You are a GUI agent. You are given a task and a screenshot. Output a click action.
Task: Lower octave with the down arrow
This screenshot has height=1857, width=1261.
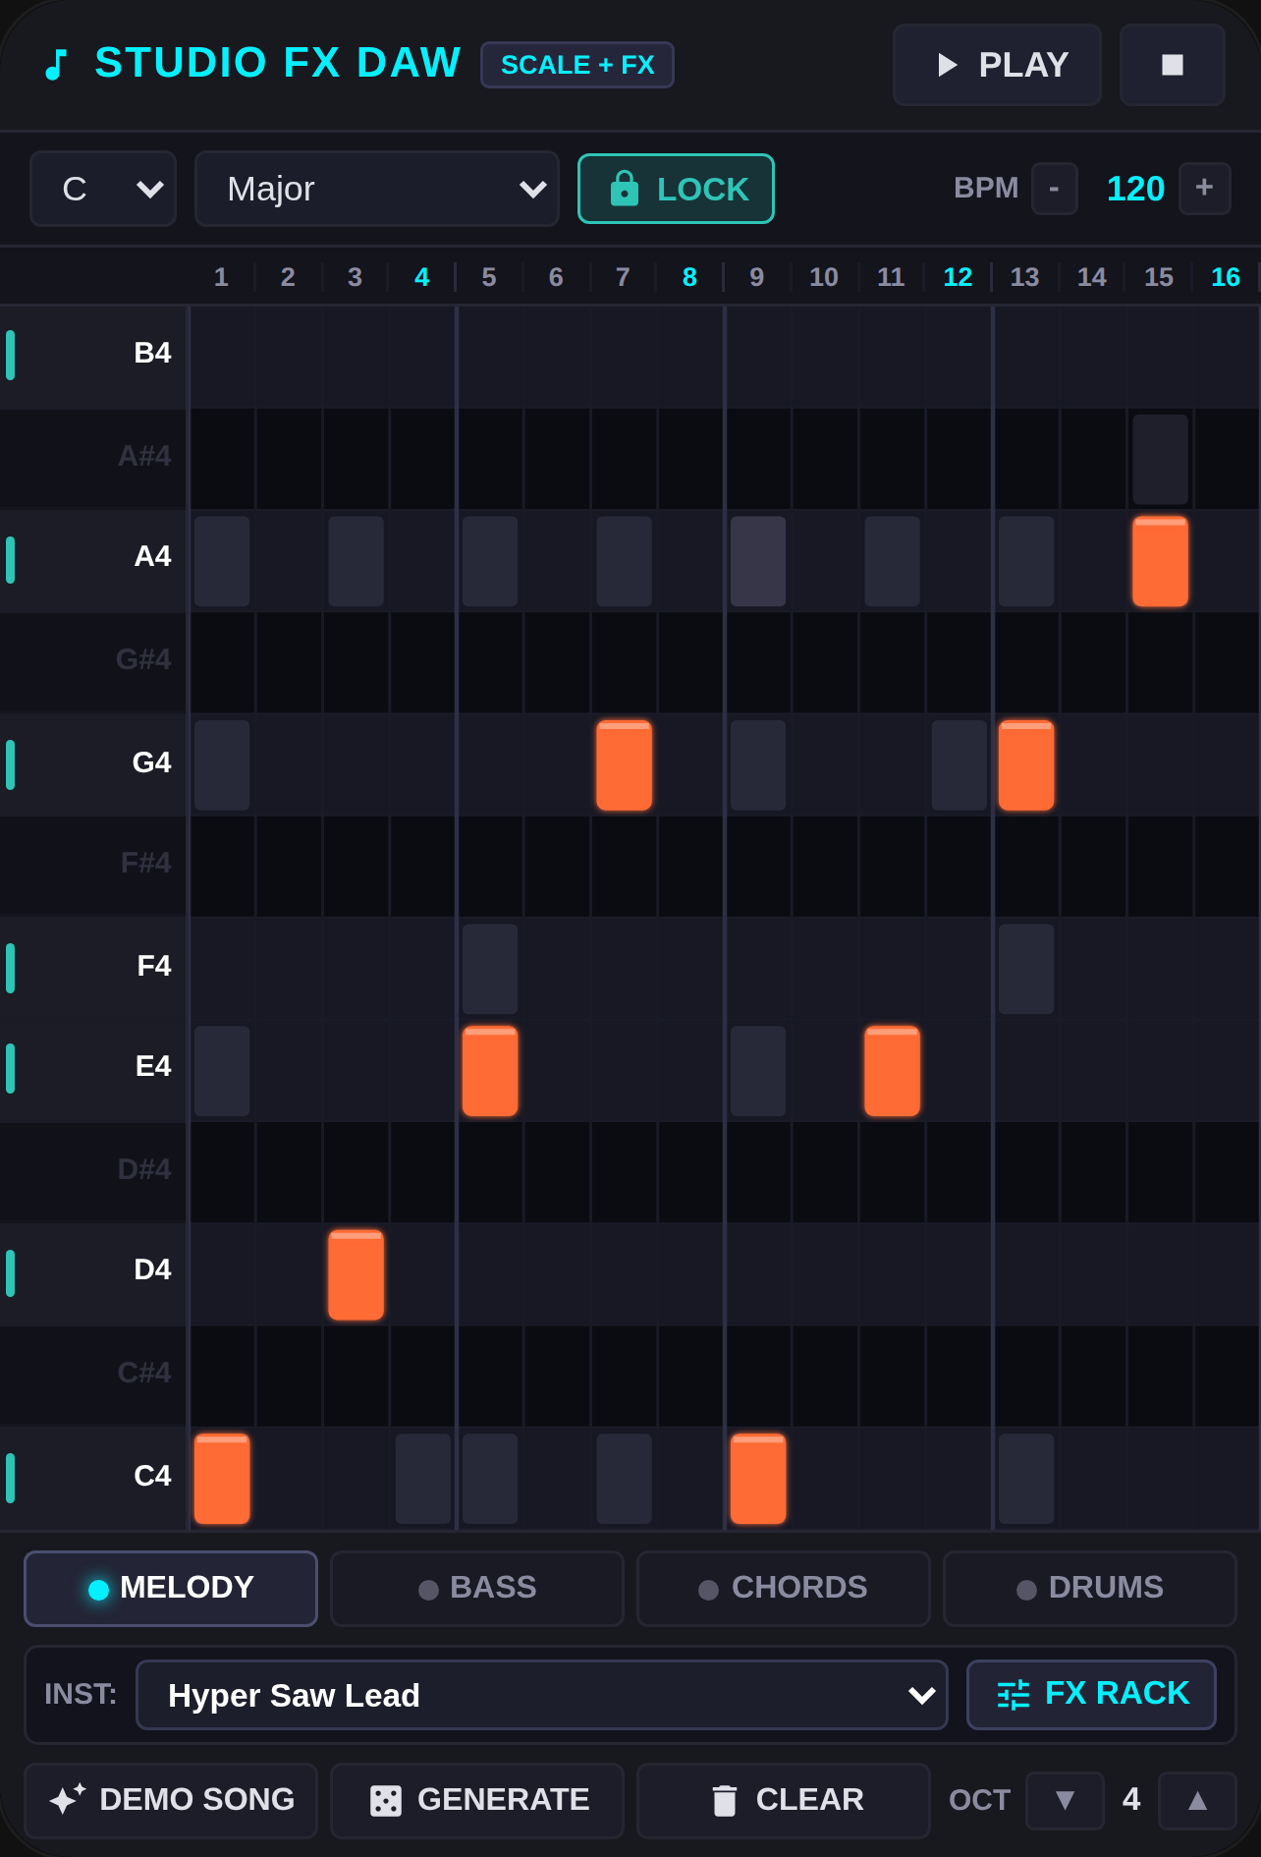[1065, 1801]
